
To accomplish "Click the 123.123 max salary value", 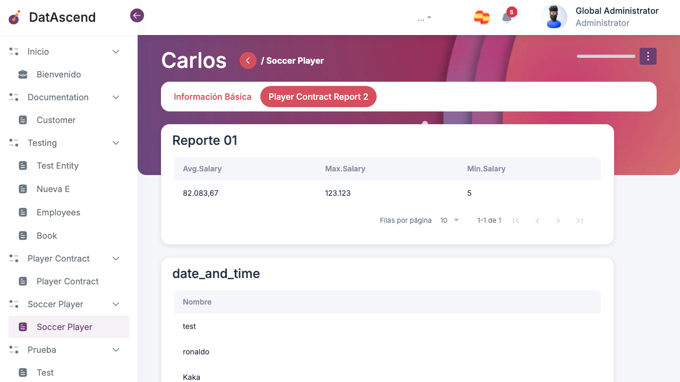I will click(338, 193).
